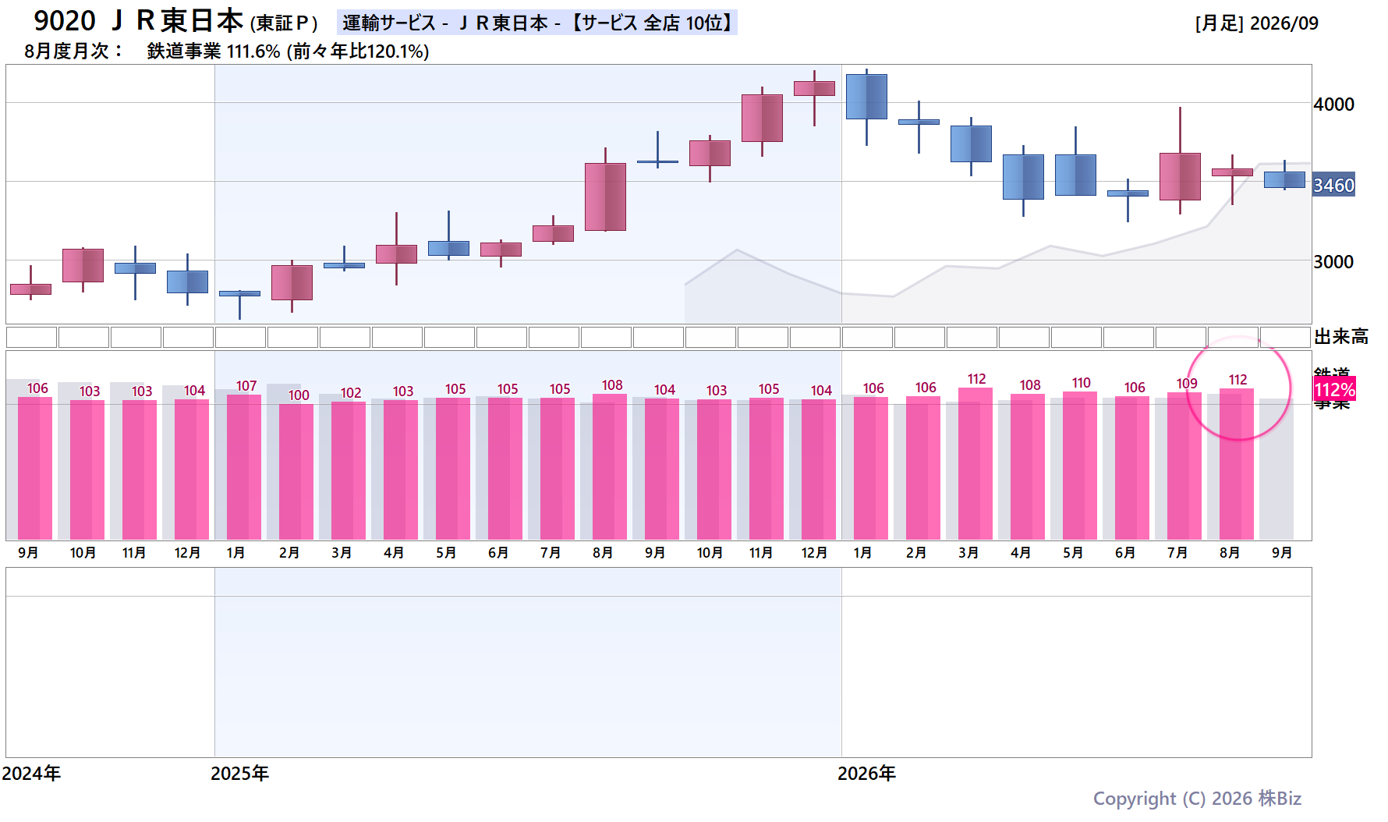Image resolution: width=1388 pixels, height=822 pixels.
Task: Click the bar value label 110
Action: (1082, 383)
